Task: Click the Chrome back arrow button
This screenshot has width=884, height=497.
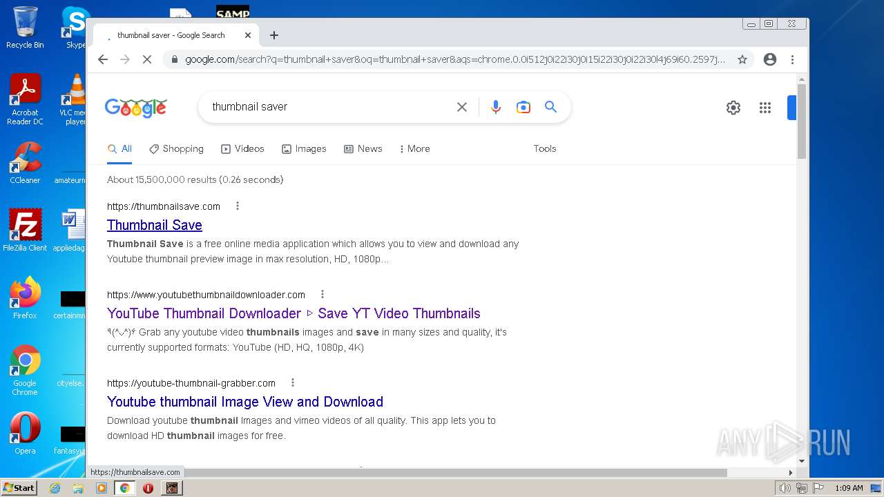Action: [x=103, y=59]
